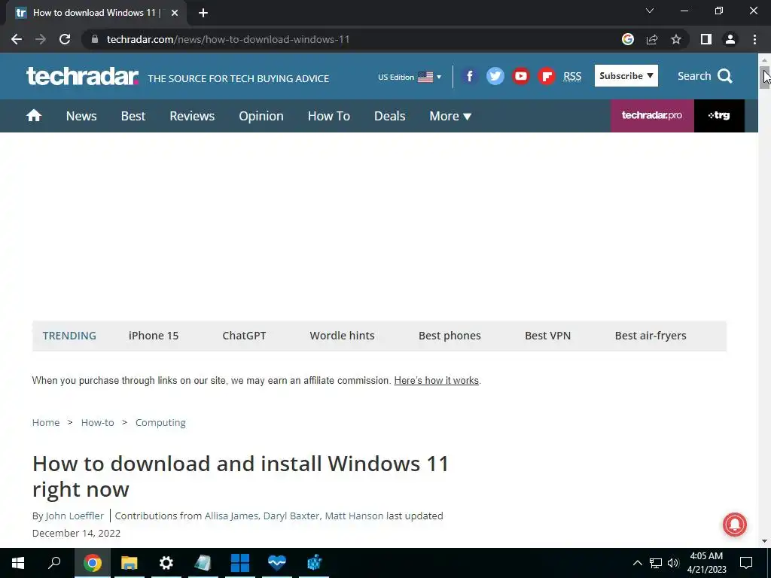Click the TechRadar logo

[x=83, y=76]
